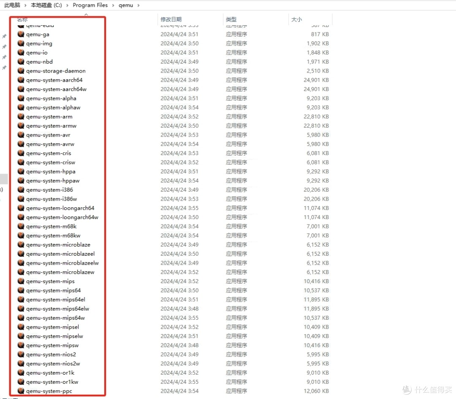Viewport: 456px width, 399px height.
Task: Click the qemu-system-mips64 file icon
Action: [21, 290]
